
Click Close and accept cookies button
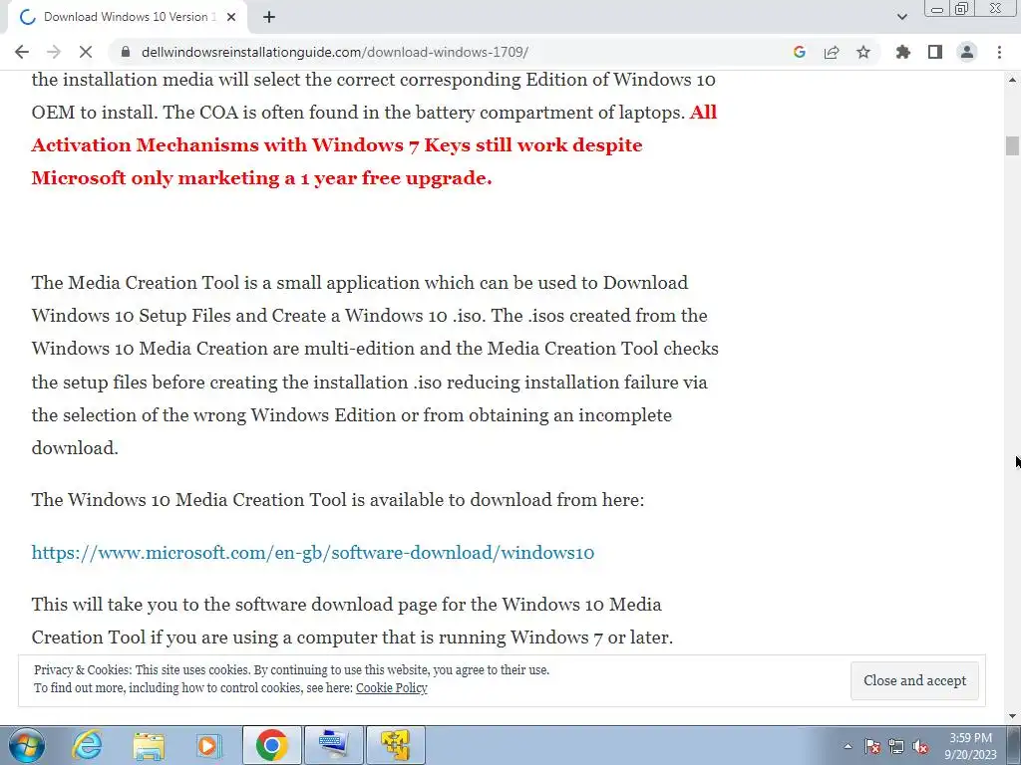[914, 680]
